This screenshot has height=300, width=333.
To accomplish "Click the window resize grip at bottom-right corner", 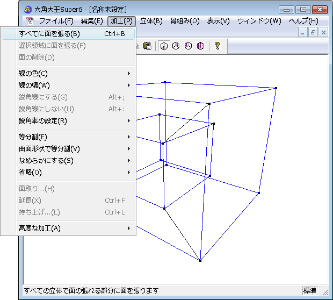I will [x=325, y=292].
